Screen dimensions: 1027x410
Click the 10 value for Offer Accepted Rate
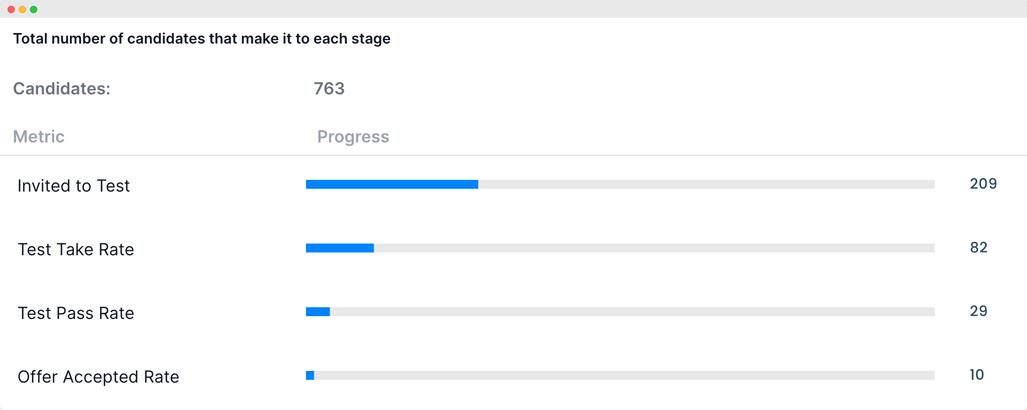pos(977,375)
